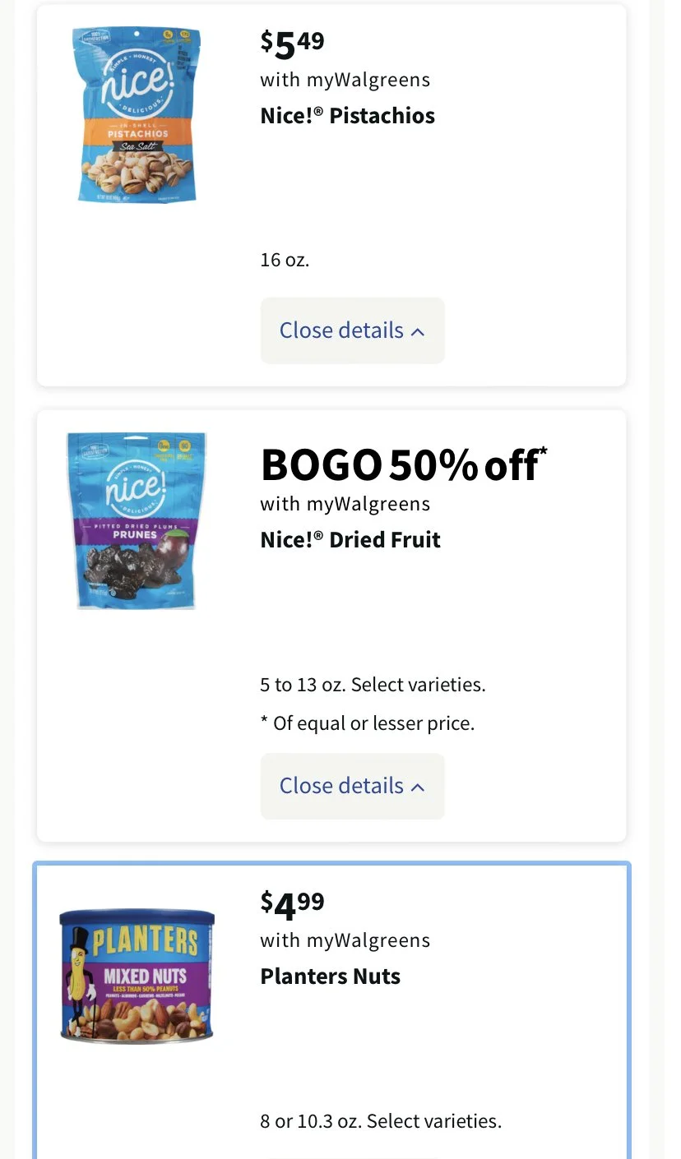
Task: Click the chevron beside Pistachios Close details
Action: pyautogui.click(x=418, y=332)
